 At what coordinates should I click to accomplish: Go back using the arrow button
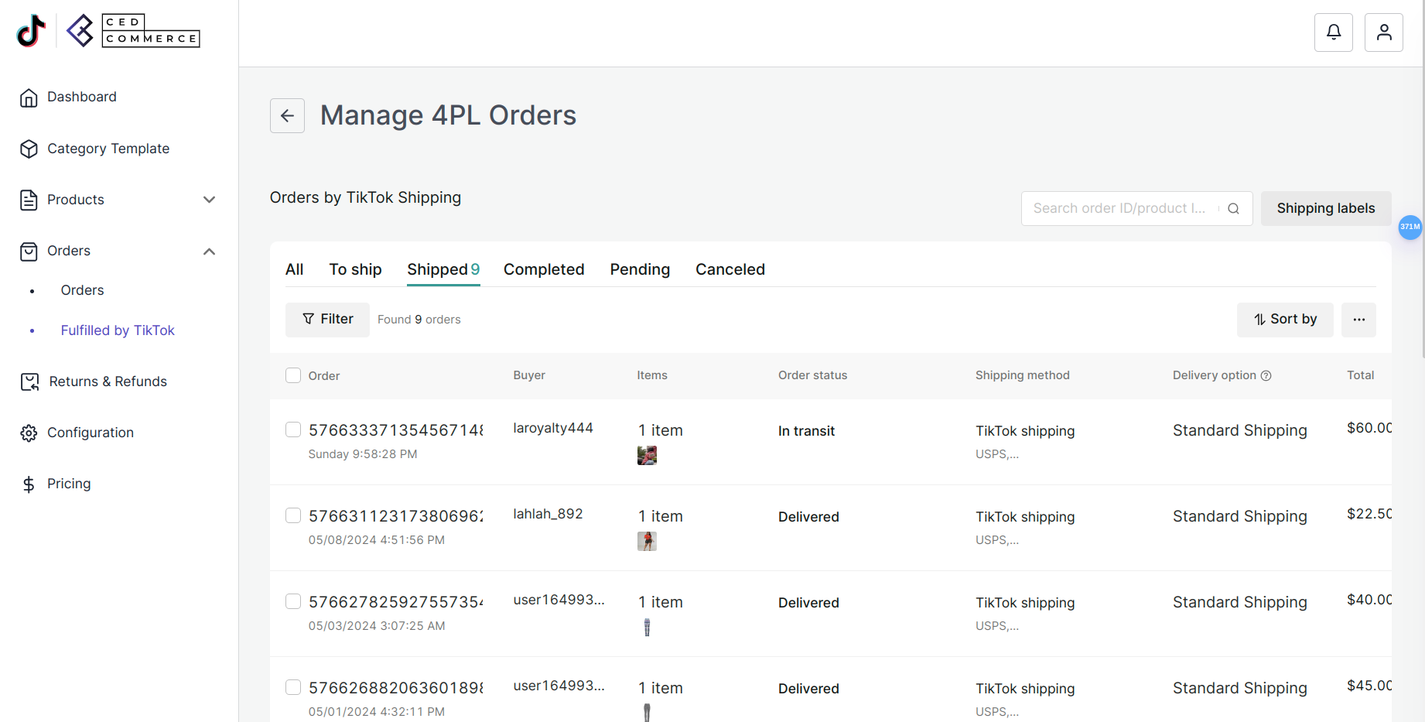click(287, 116)
